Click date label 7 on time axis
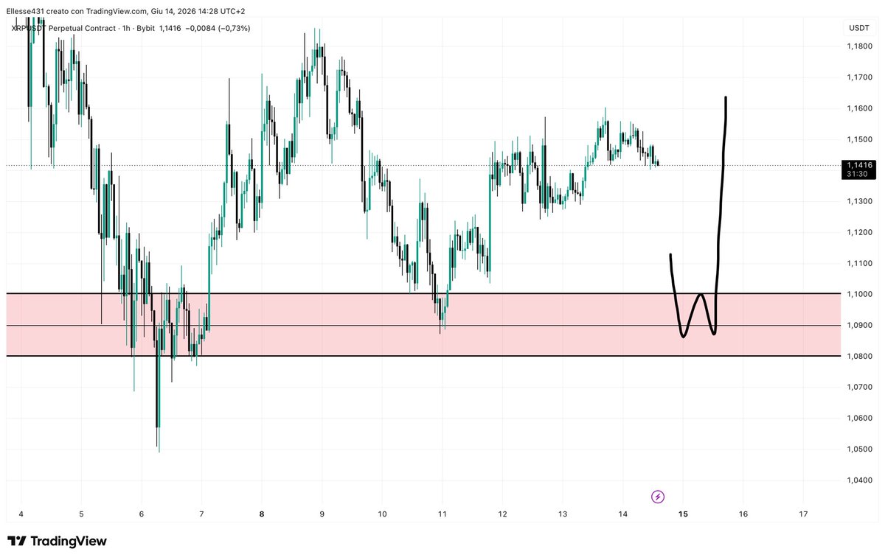 coord(201,514)
